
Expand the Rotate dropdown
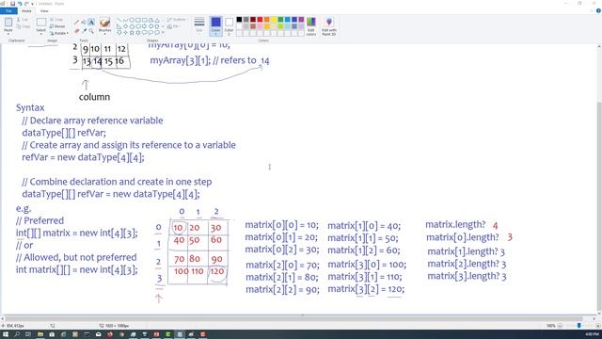(x=67, y=34)
